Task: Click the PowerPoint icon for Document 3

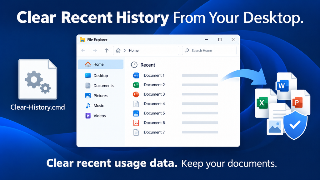Action: [x=136, y=94]
